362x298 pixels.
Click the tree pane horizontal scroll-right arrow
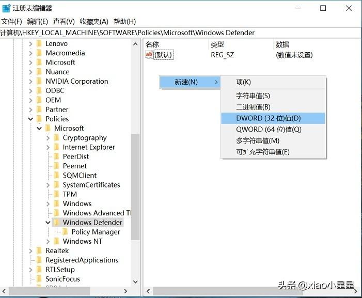(x=125, y=291)
